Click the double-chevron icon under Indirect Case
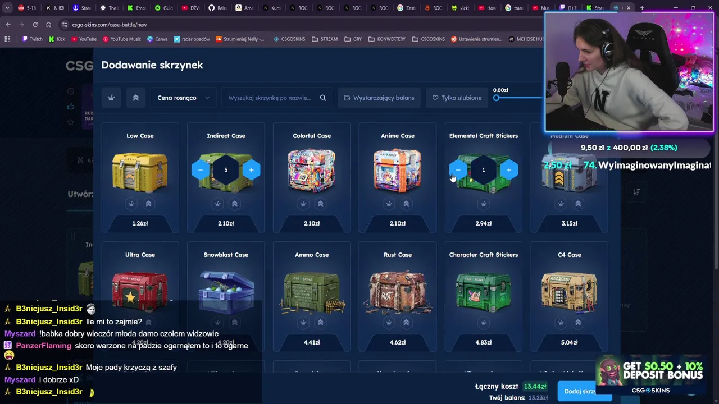 tap(235, 204)
